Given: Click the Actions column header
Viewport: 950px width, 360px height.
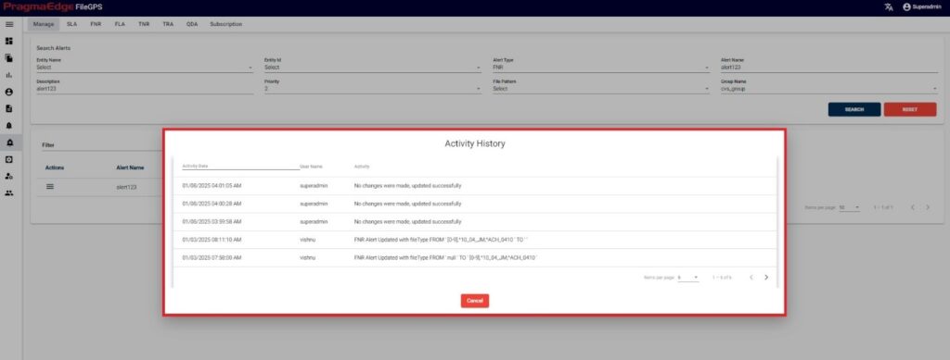Looking at the screenshot, I should pyautogui.click(x=55, y=168).
